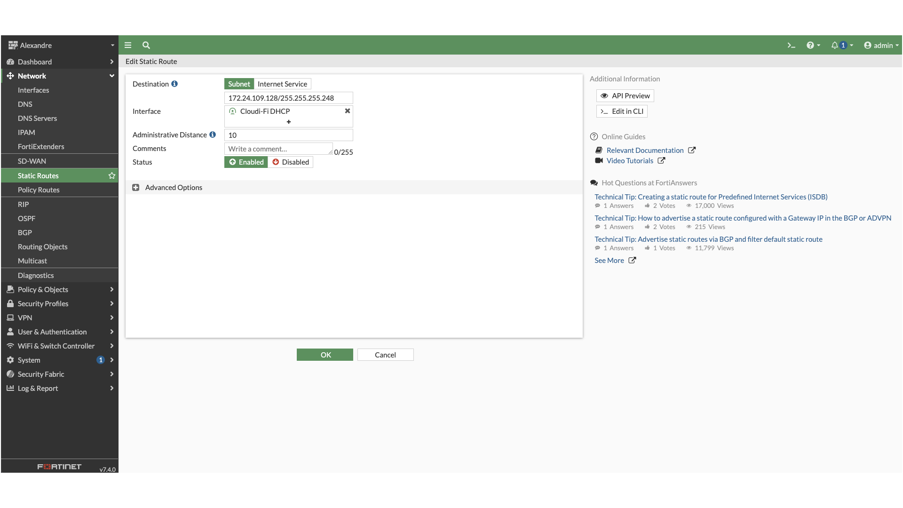Go to SD-WAN page
The width and height of the screenshot is (903, 508).
[x=32, y=161]
